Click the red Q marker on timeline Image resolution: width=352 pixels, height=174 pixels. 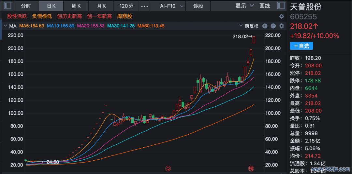point(168,168)
